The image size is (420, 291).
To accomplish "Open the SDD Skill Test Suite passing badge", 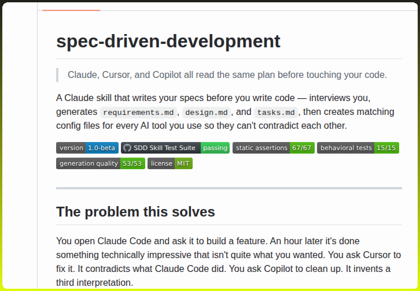I will pyautogui.click(x=175, y=148).
